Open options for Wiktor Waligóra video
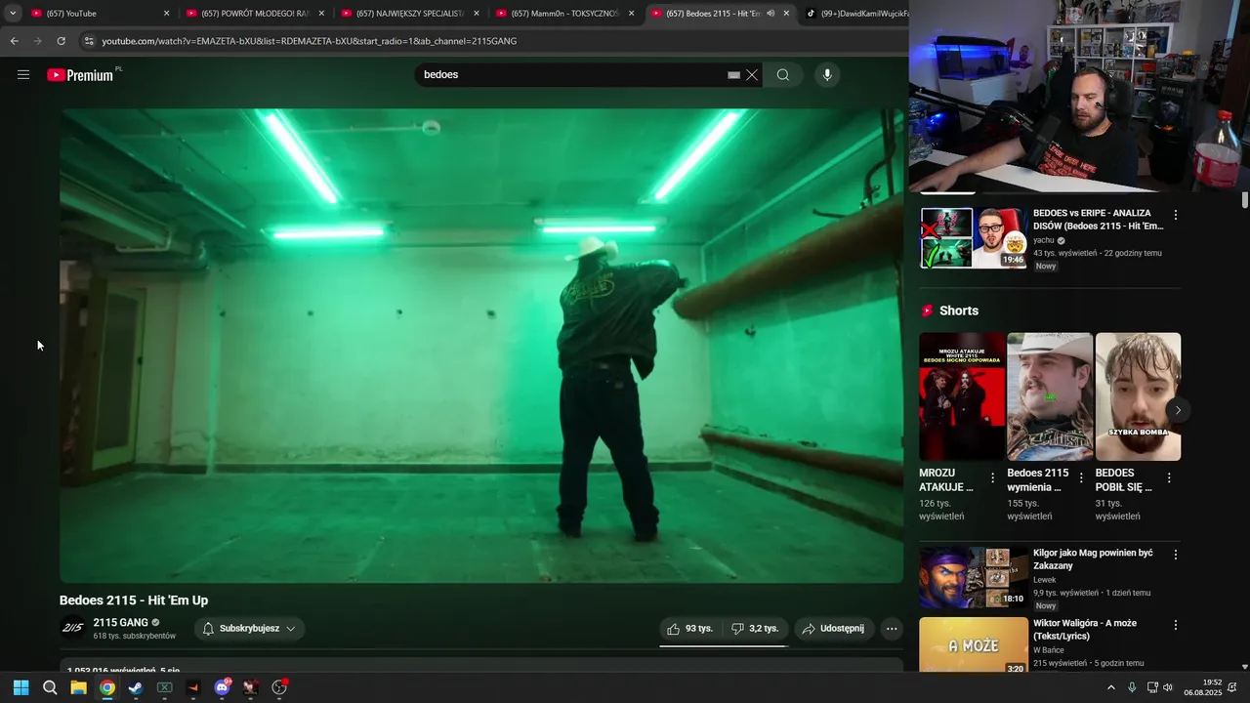The image size is (1250, 703). [x=1176, y=625]
